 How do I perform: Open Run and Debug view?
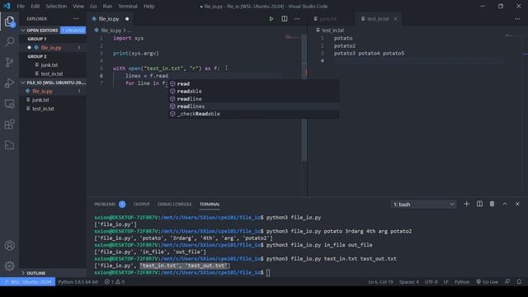tap(9, 82)
